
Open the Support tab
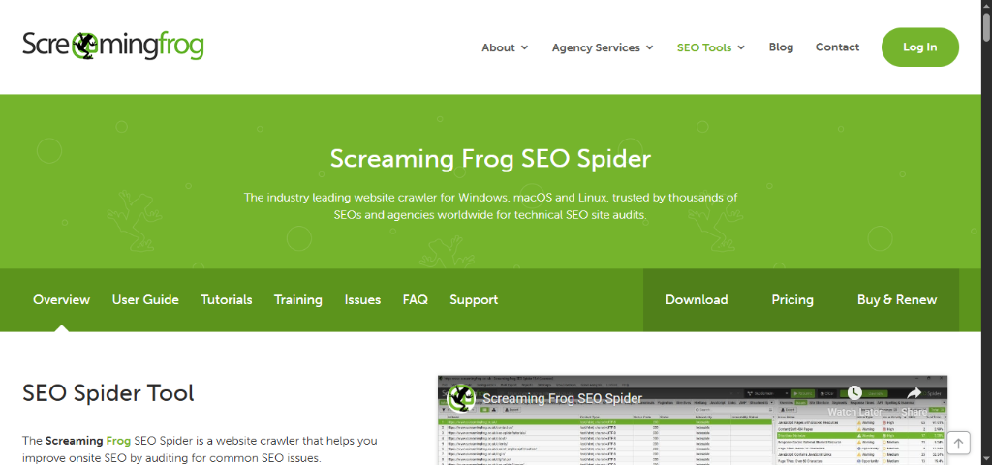click(x=474, y=300)
